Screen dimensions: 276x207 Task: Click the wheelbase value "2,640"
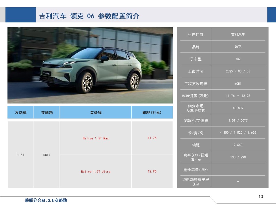(238, 145)
